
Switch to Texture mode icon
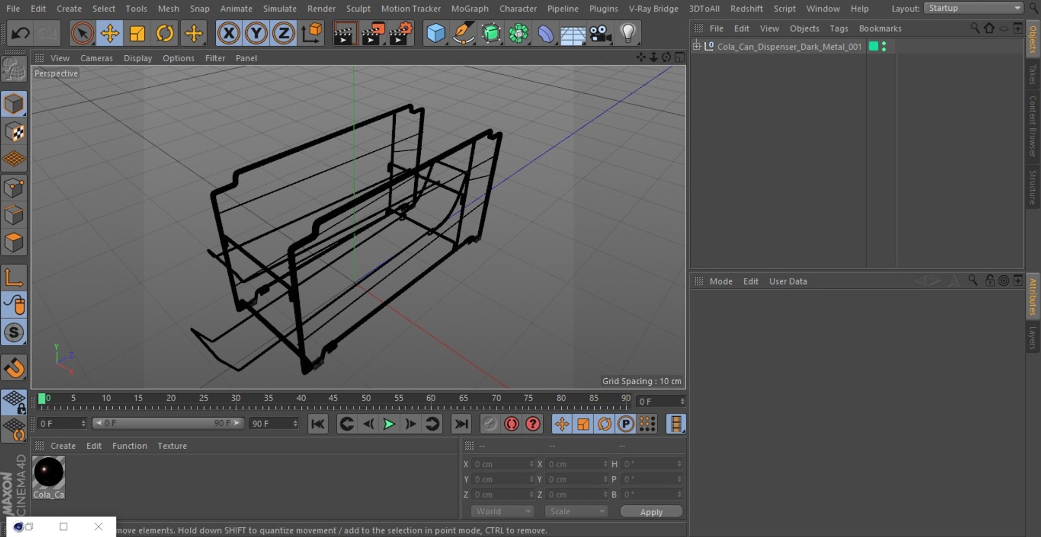14,132
